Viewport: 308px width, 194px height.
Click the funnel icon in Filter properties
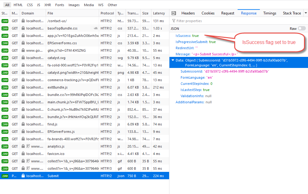174,21
